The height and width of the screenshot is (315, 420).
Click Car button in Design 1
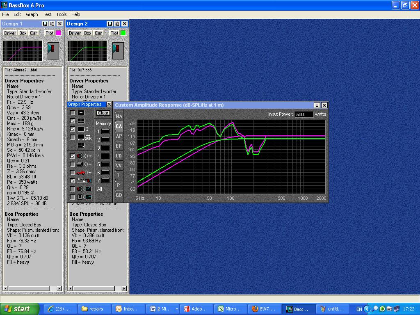[34, 33]
